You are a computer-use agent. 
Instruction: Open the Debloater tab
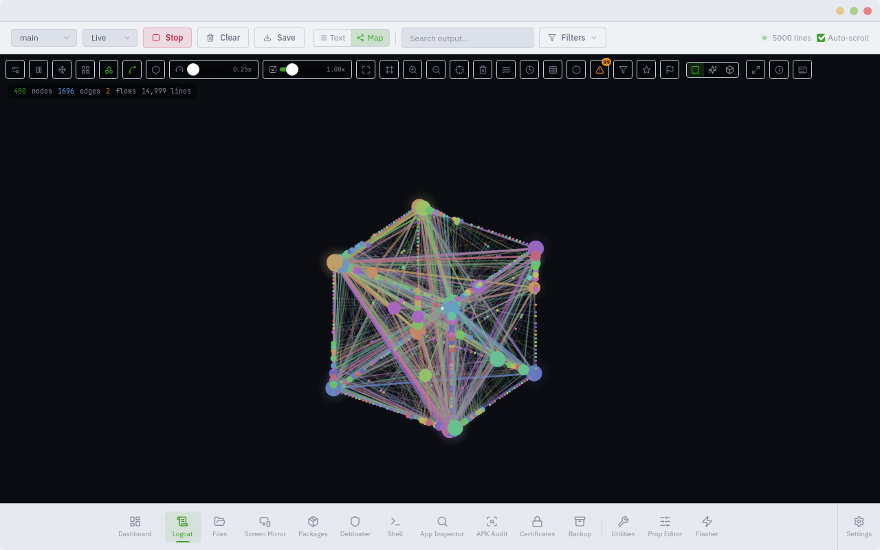(355, 527)
